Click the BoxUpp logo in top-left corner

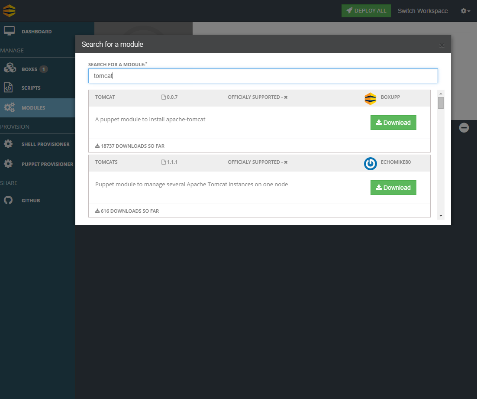point(9,10)
